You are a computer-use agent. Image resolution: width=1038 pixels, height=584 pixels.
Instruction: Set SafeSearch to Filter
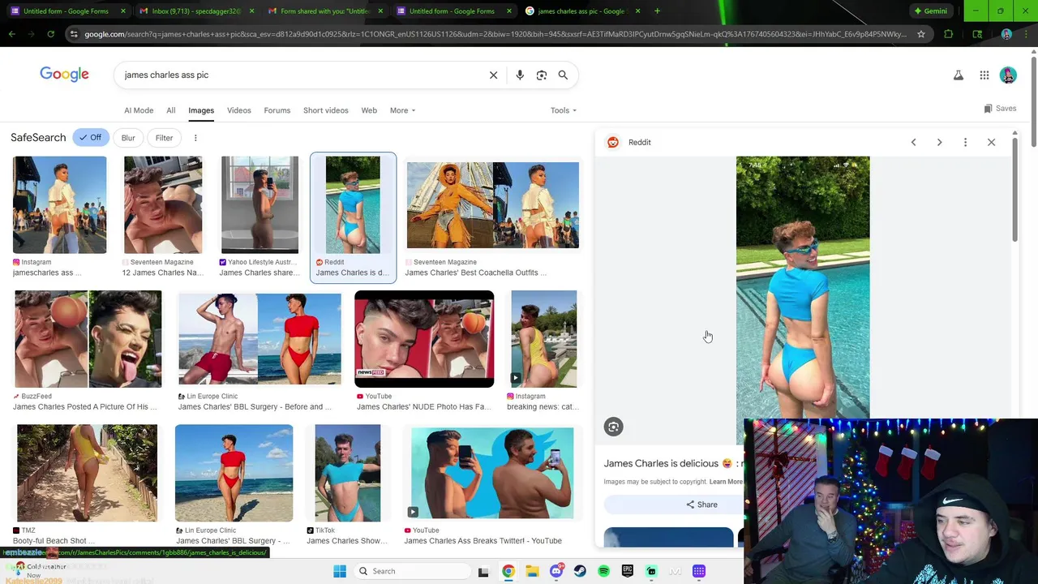click(x=164, y=138)
